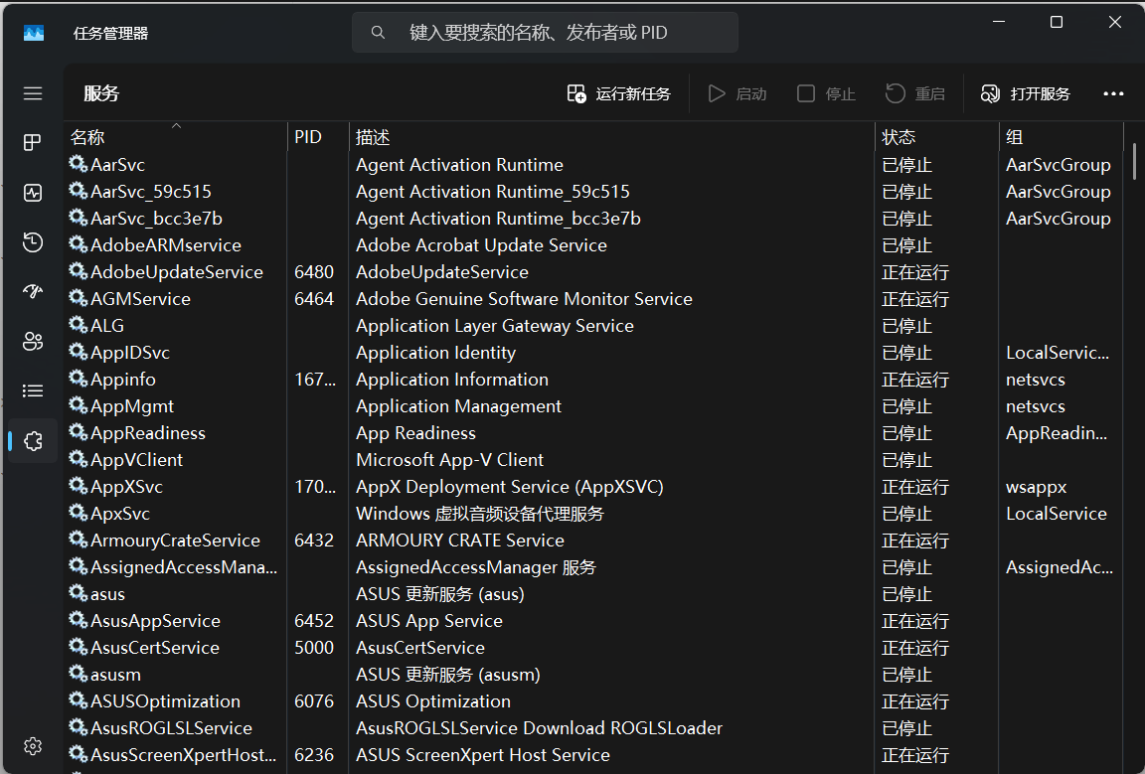This screenshot has height=774, width=1145.
Task: Click the 停止 stop service button
Action: tap(826, 93)
